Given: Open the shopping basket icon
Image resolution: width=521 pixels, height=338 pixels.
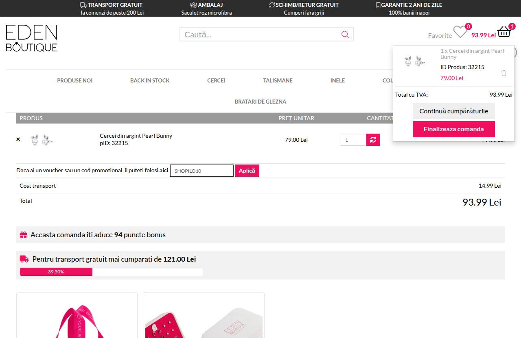Looking at the screenshot, I should click(504, 32).
